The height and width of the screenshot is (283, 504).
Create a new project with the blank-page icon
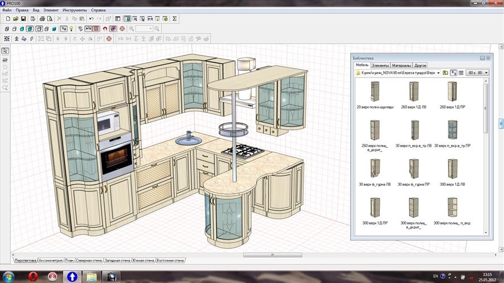(8, 19)
